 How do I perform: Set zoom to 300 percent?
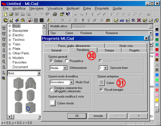coord(4,28)
